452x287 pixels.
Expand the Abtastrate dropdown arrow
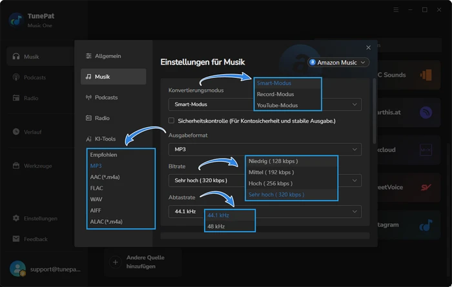(x=354, y=212)
